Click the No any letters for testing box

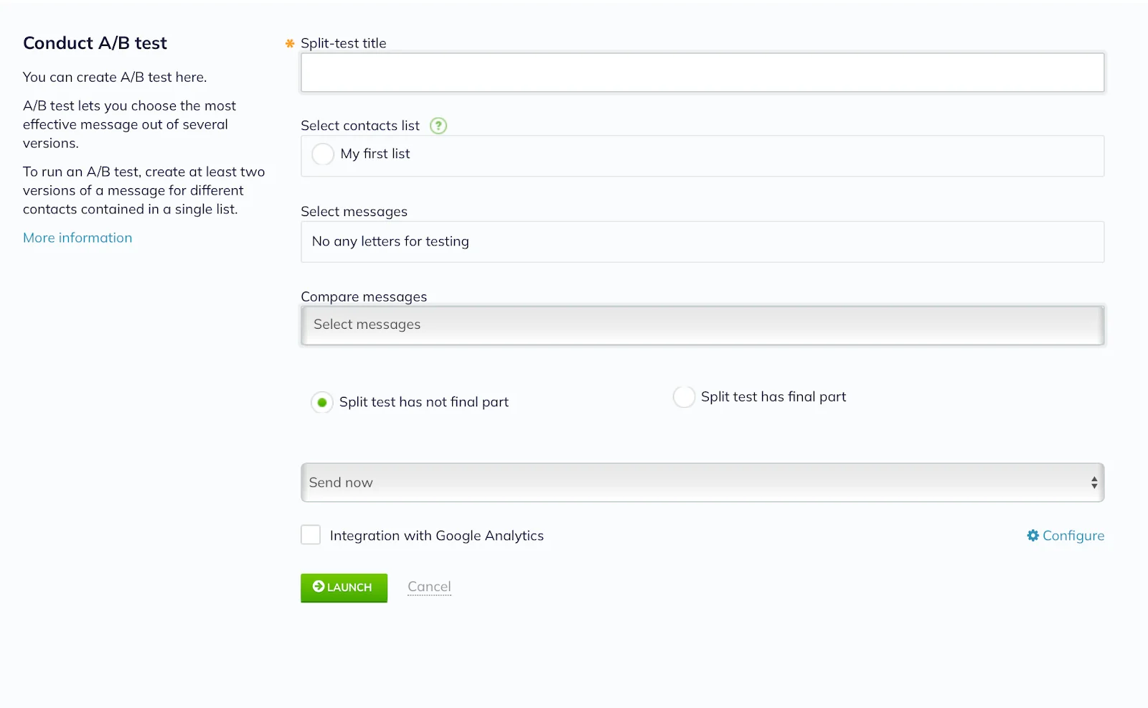pyautogui.click(x=702, y=242)
